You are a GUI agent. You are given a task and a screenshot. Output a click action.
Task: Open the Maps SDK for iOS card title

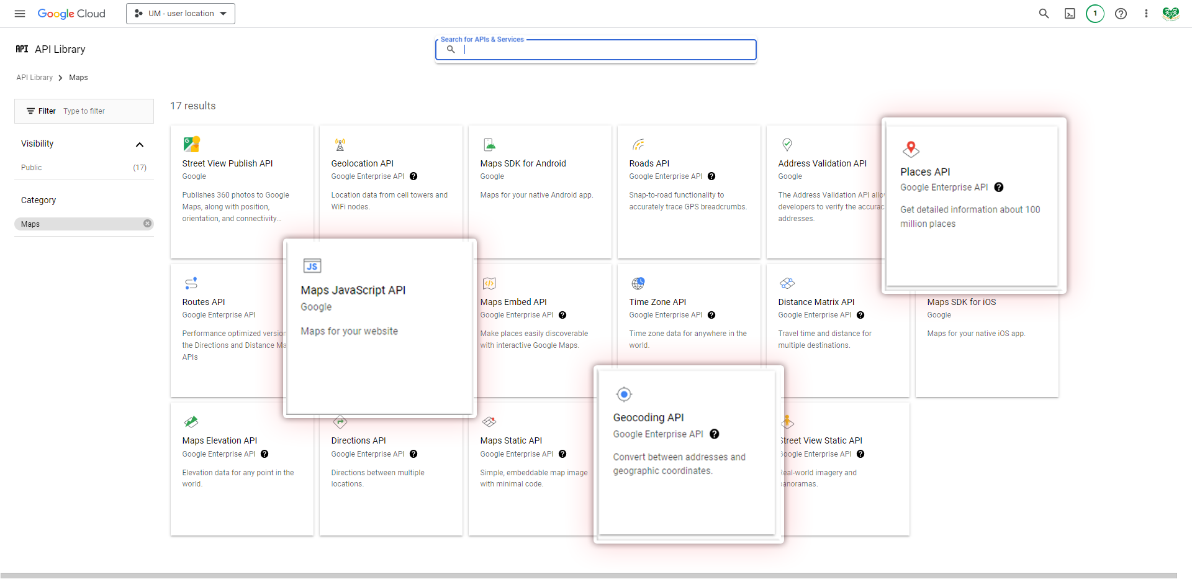click(961, 302)
